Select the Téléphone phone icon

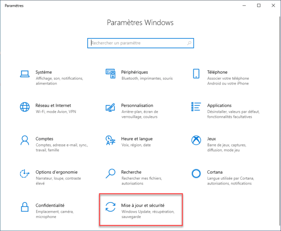[196, 73]
